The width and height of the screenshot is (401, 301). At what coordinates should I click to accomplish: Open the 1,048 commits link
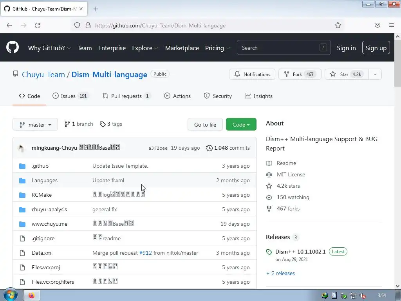pyautogui.click(x=228, y=148)
